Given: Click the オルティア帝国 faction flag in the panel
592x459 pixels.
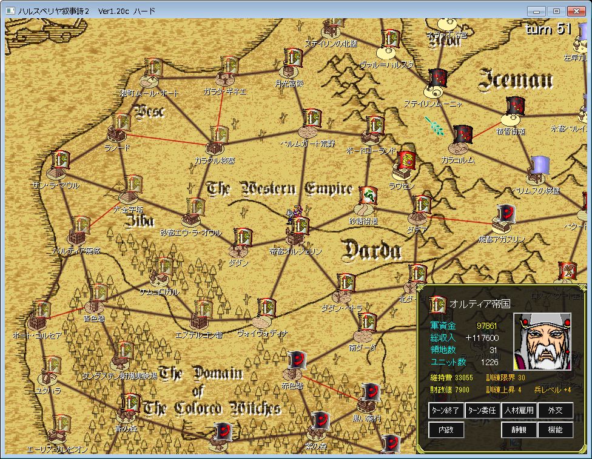Looking at the screenshot, I should [437, 305].
